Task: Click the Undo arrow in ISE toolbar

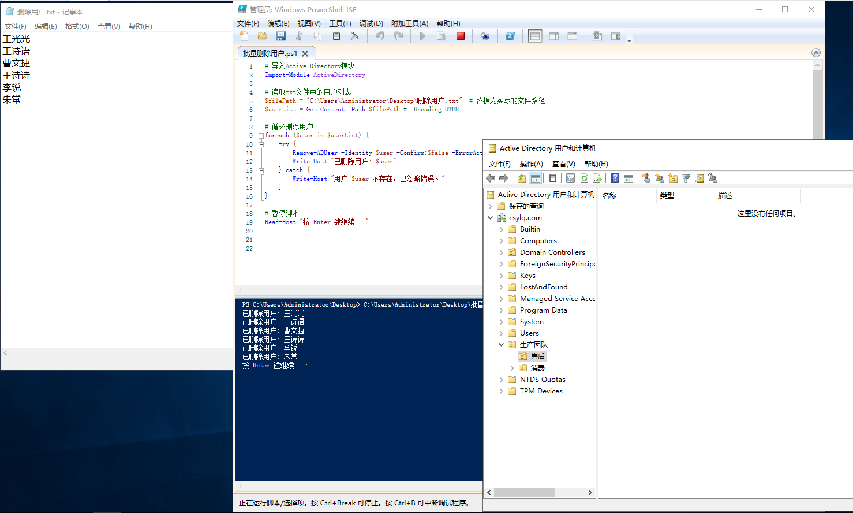Action: point(380,36)
